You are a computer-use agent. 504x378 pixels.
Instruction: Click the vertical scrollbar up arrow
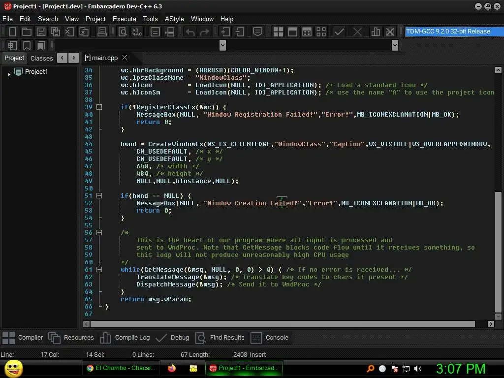pos(498,70)
